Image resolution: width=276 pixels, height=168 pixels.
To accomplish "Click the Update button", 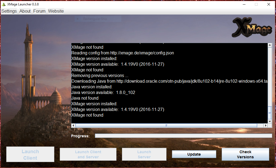I will coord(194,154).
